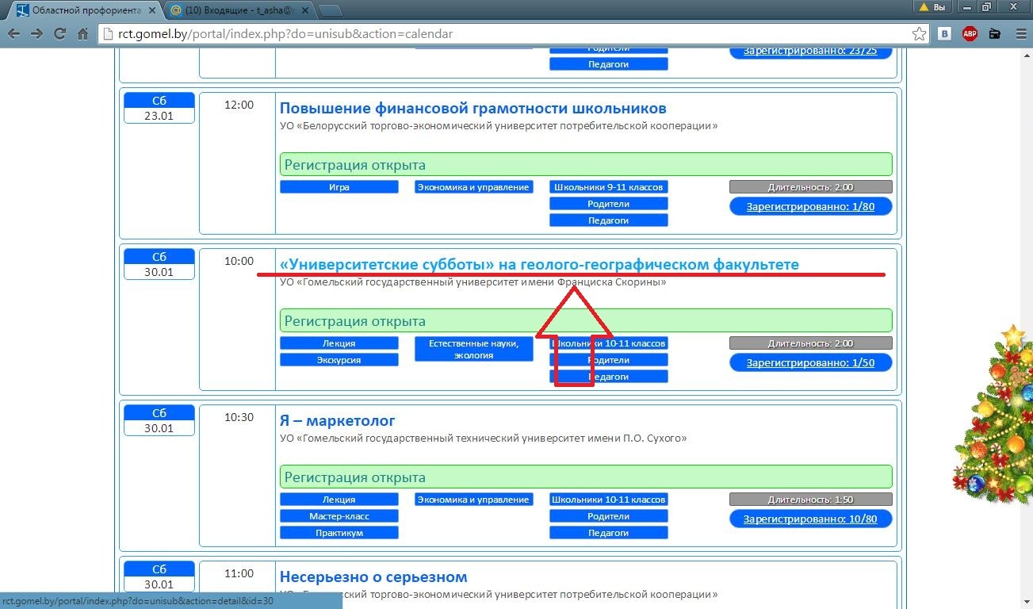Select the 'Игра' tag
Viewport: 1033px width, 609px height.
click(339, 187)
